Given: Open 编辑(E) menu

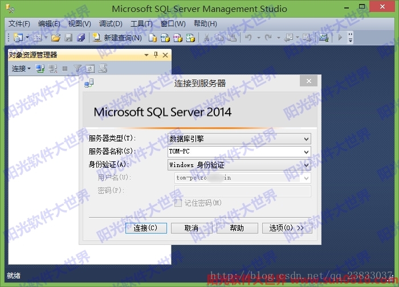Looking at the screenshot, I should click(49, 24).
